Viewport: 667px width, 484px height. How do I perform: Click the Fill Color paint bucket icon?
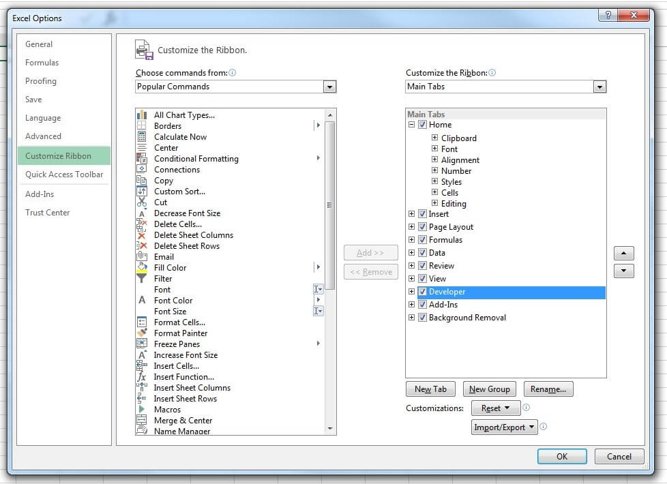(x=142, y=268)
